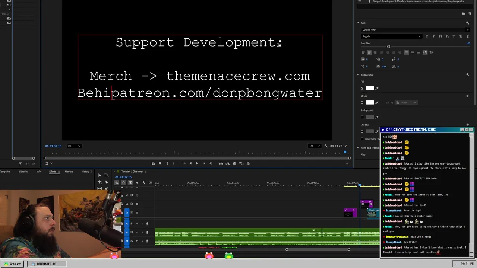Toggle V1 track output eye
This screenshot has height=268, width=477.
pyautogui.click(x=137, y=213)
